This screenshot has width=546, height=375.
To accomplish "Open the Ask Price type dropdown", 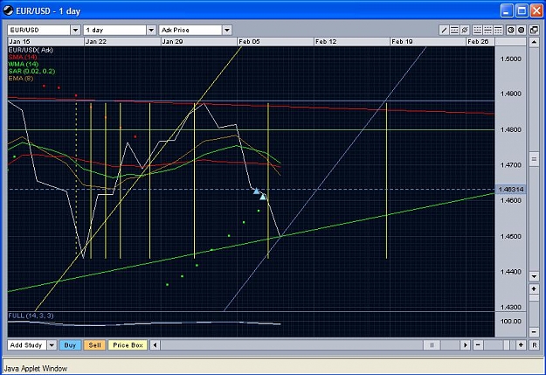I will click(226, 30).
